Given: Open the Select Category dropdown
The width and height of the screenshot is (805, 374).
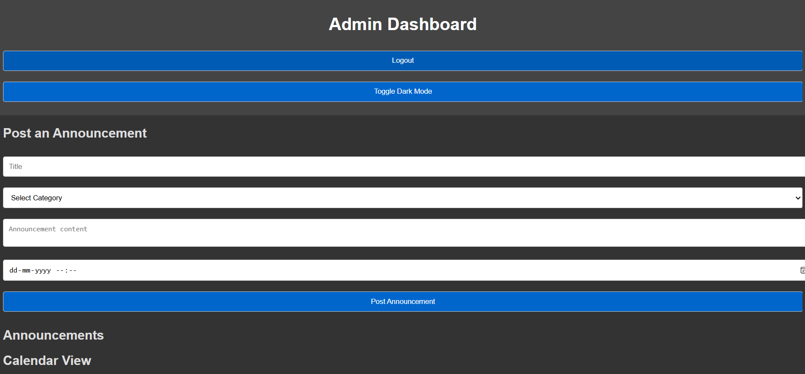Looking at the screenshot, I should point(402,198).
